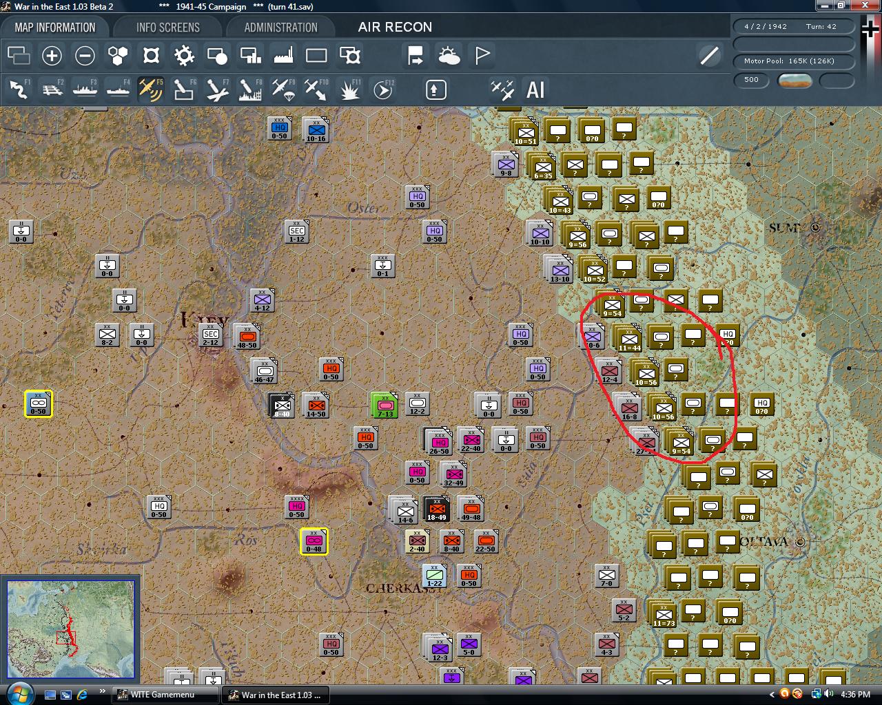The height and width of the screenshot is (705, 882).
Task: Click the flag with arrow icon
Action: pyautogui.click(x=416, y=56)
